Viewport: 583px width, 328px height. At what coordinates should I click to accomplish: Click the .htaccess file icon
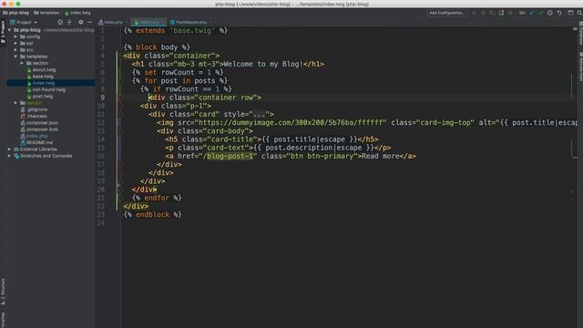23,116
